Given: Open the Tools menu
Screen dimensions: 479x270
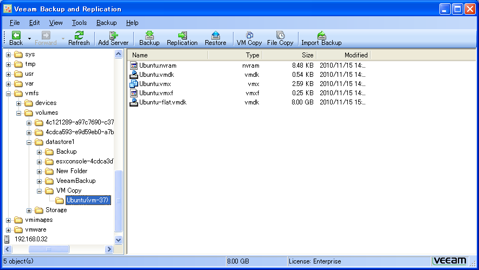Looking at the screenshot, I should (x=80, y=23).
